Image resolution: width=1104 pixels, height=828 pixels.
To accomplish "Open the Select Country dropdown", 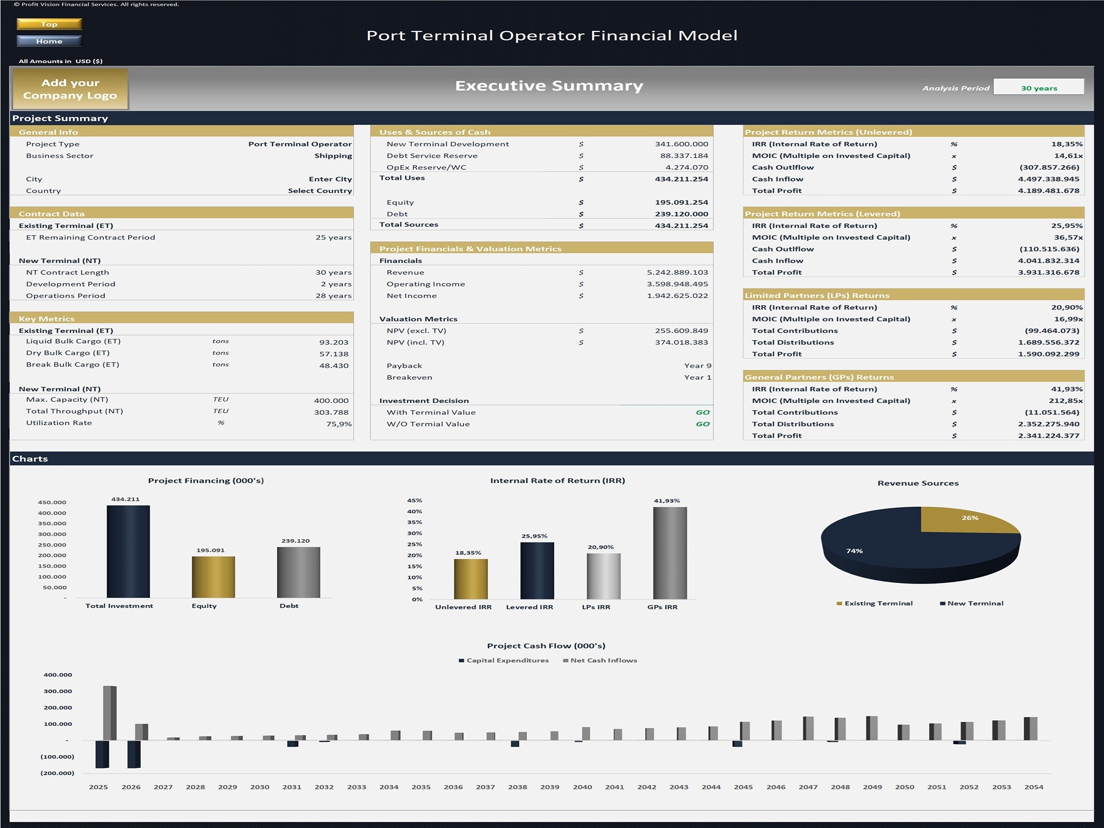I will tap(320, 190).
